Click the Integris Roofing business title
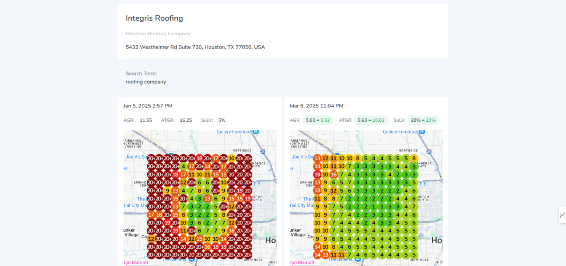566x266 pixels. point(154,18)
